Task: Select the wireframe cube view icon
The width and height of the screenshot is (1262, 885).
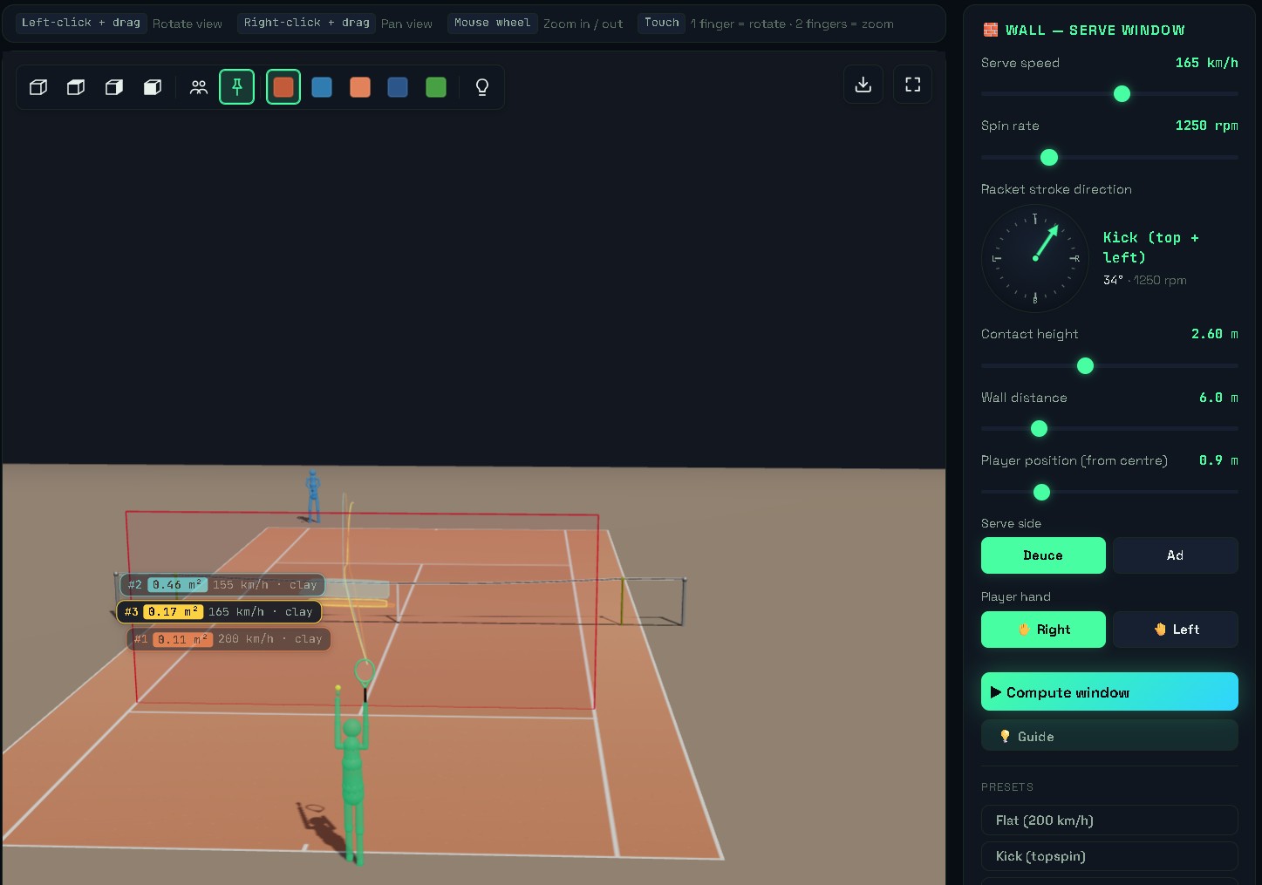Action: point(38,87)
